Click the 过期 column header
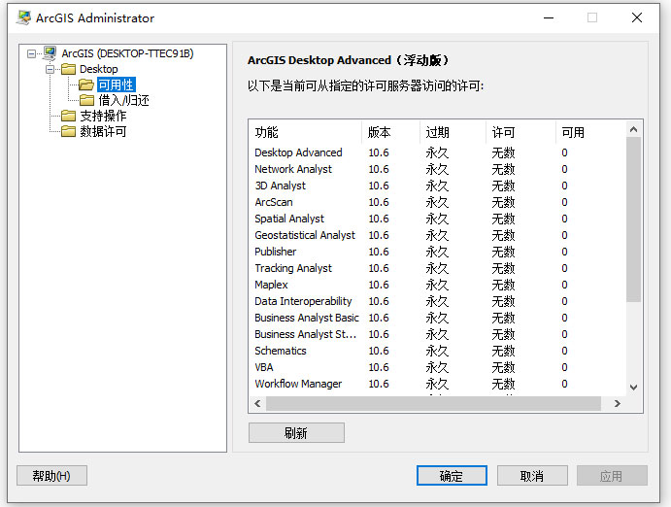This screenshot has height=507, width=671. click(453, 132)
